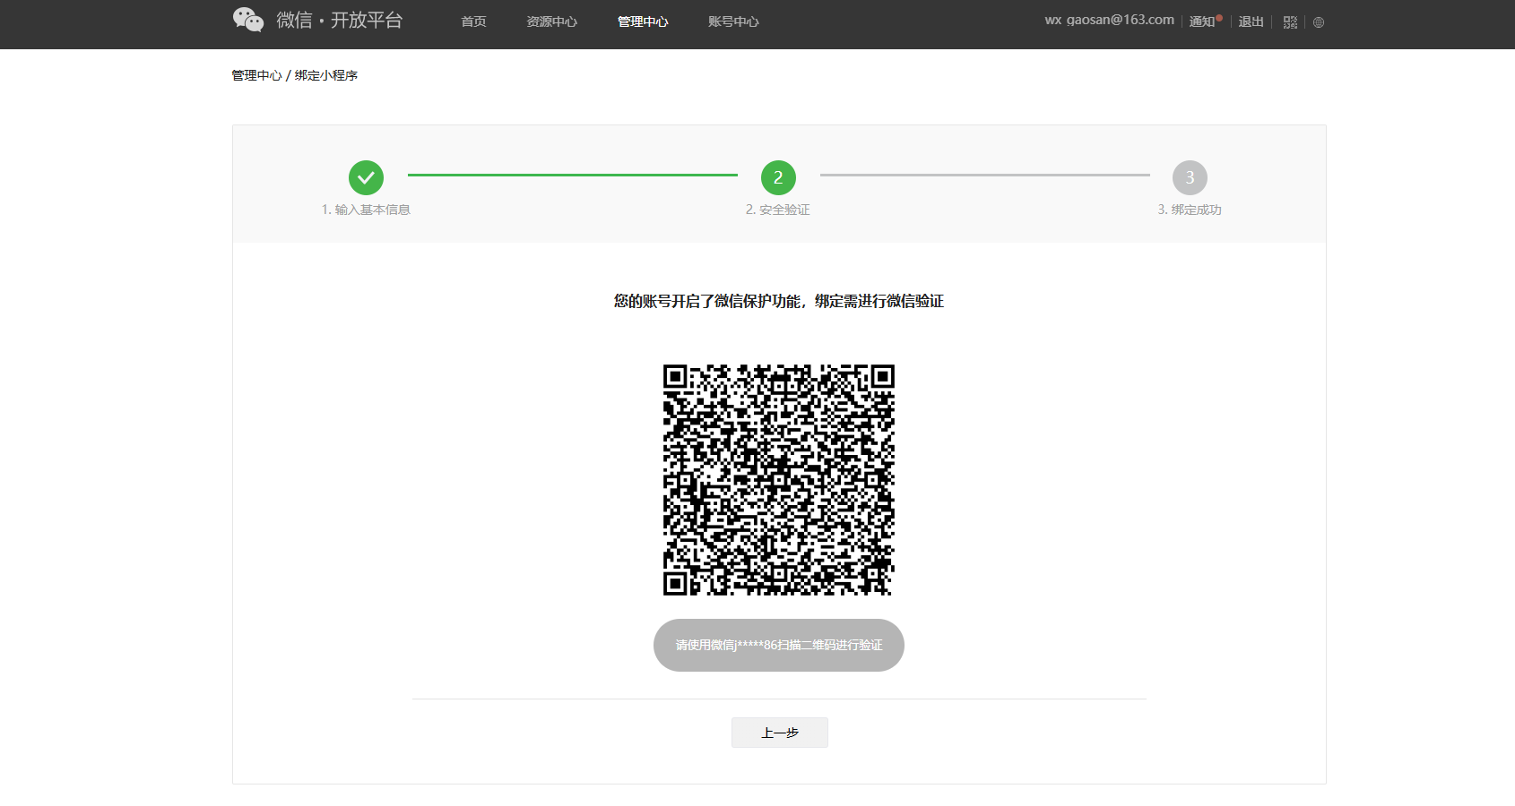
Task: Click the 管理中心 breadcrumb link
Action: pos(256,75)
